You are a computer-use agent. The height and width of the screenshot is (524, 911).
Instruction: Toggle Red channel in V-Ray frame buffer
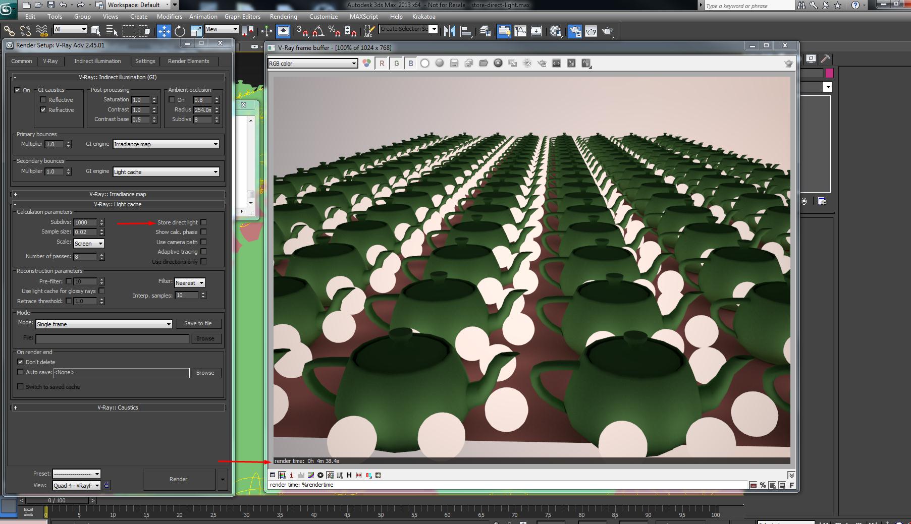(x=382, y=63)
